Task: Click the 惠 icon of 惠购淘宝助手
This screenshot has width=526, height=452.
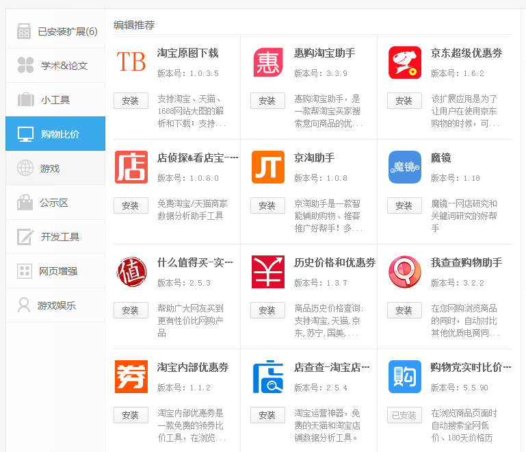Action: 268,62
